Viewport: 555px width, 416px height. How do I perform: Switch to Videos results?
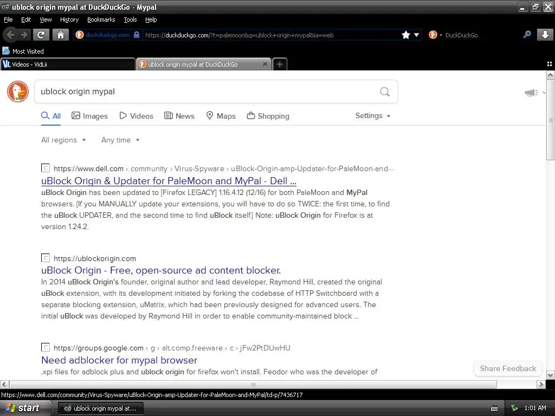[x=136, y=116]
